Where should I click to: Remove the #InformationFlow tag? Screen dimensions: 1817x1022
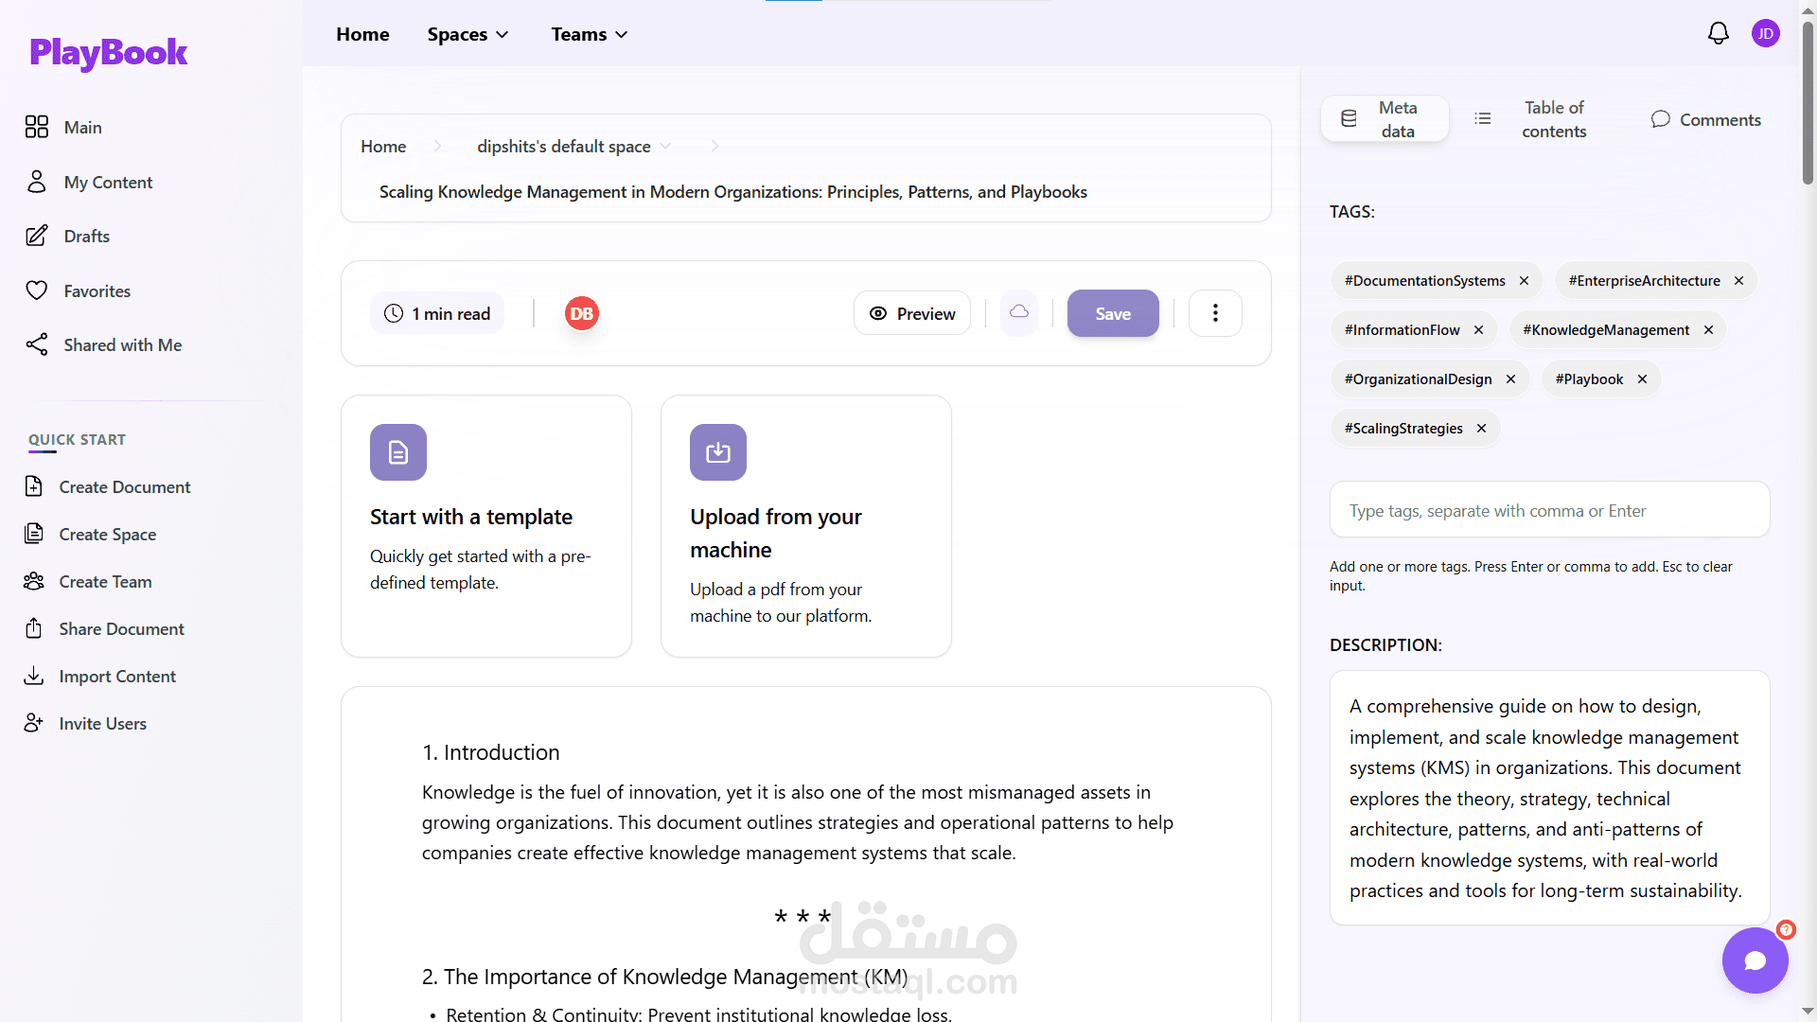[x=1478, y=330]
